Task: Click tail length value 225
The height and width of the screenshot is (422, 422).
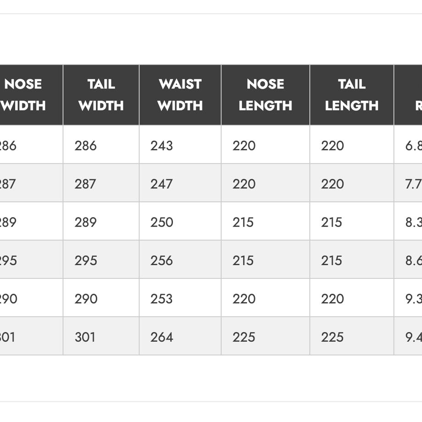Action: (333, 337)
